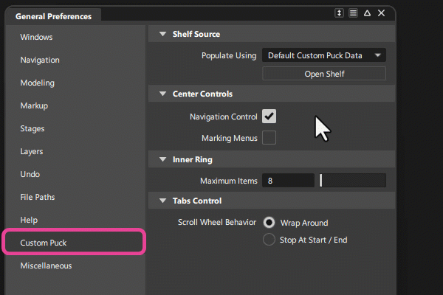Click the Maximum Items slider
443x295 pixels.
pyautogui.click(x=352, y=181)
